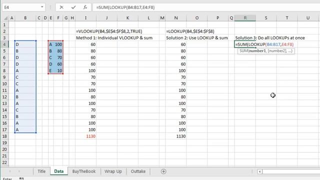Click the red total 1130 in column I
Image resolution: width=320 pixels, height=180 pixels.
click(x=90, y=136)
